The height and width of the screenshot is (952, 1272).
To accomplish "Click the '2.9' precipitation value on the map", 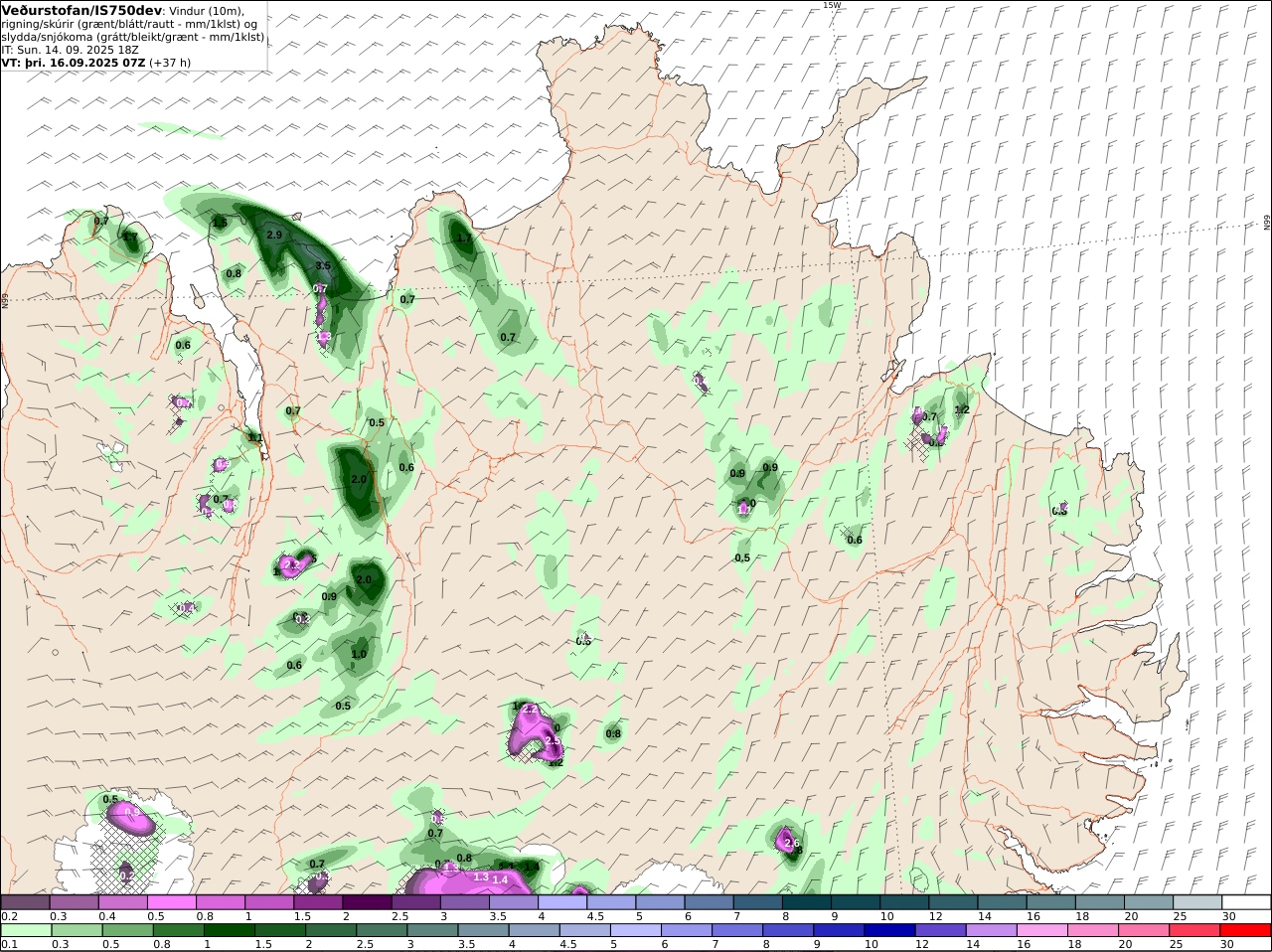I will click(x=275, y=235).
